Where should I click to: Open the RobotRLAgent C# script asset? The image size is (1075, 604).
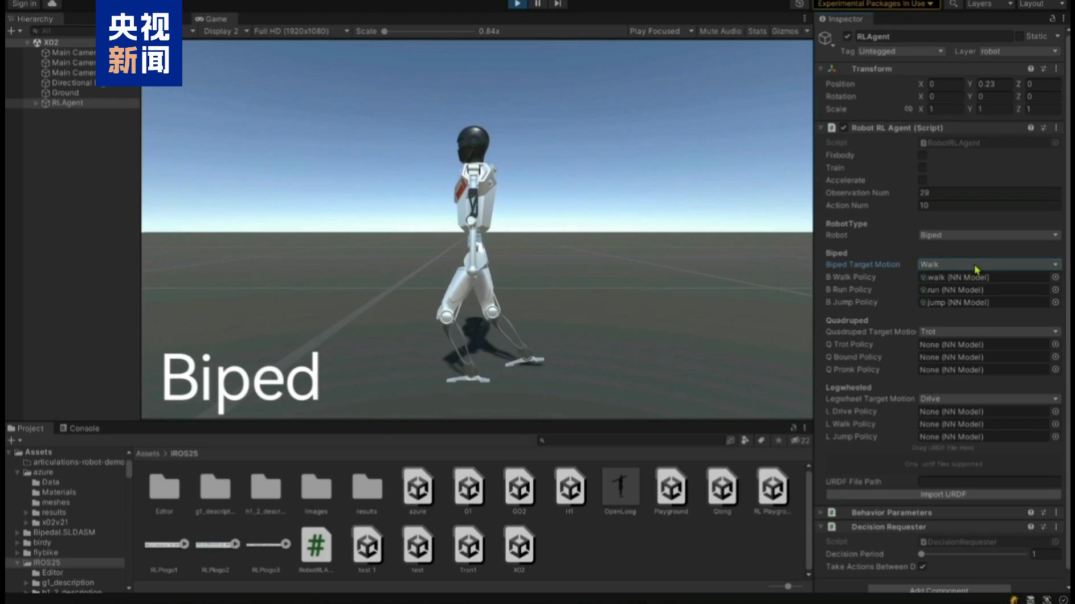point(316,545)
